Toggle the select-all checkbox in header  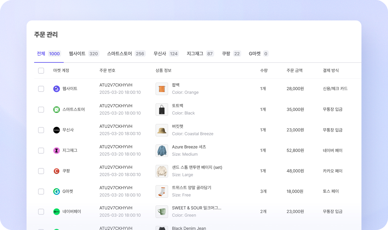pyautogui.click(x=41, y=71)
